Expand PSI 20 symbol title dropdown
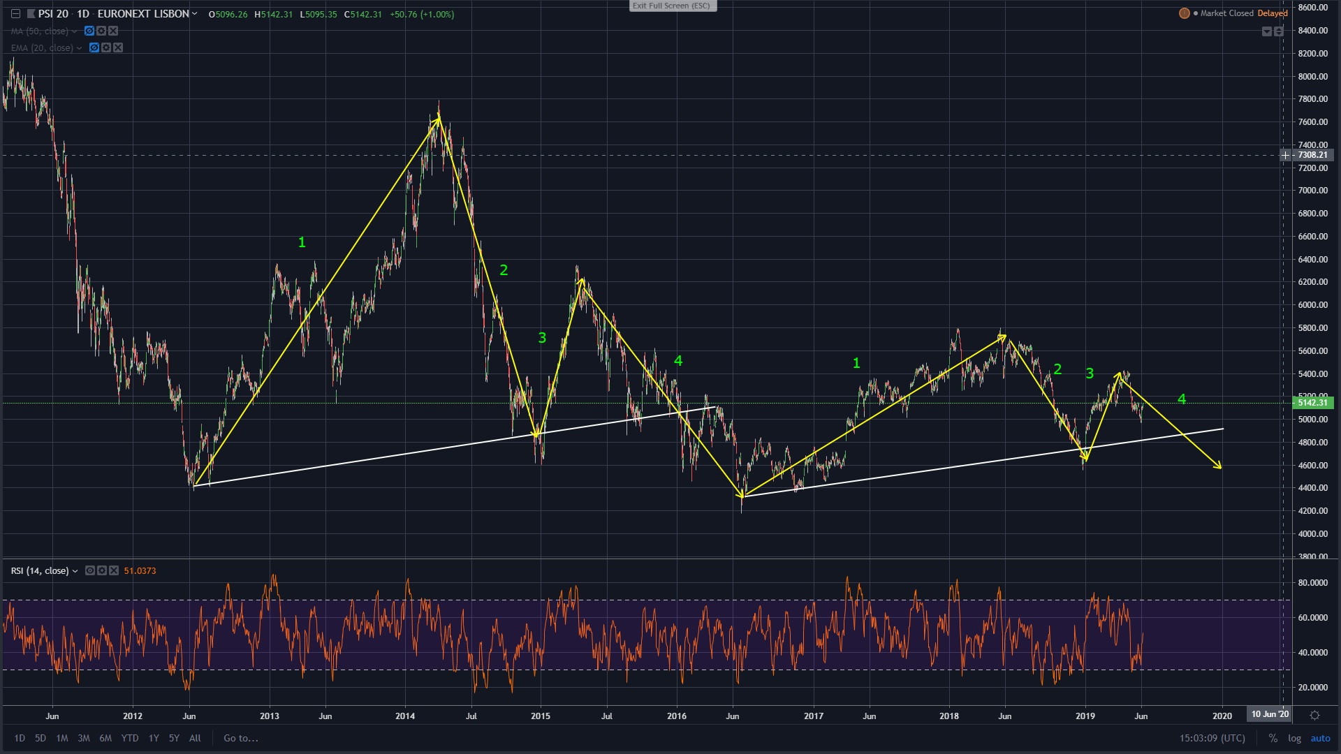This screenshot has height=754, width=1341. (x=194, y=14)
